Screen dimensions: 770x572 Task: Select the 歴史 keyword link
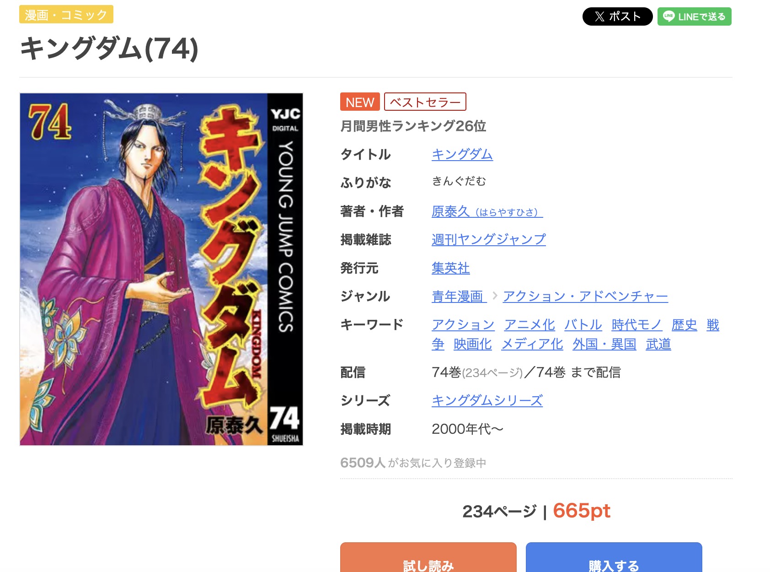pos(684,324)
